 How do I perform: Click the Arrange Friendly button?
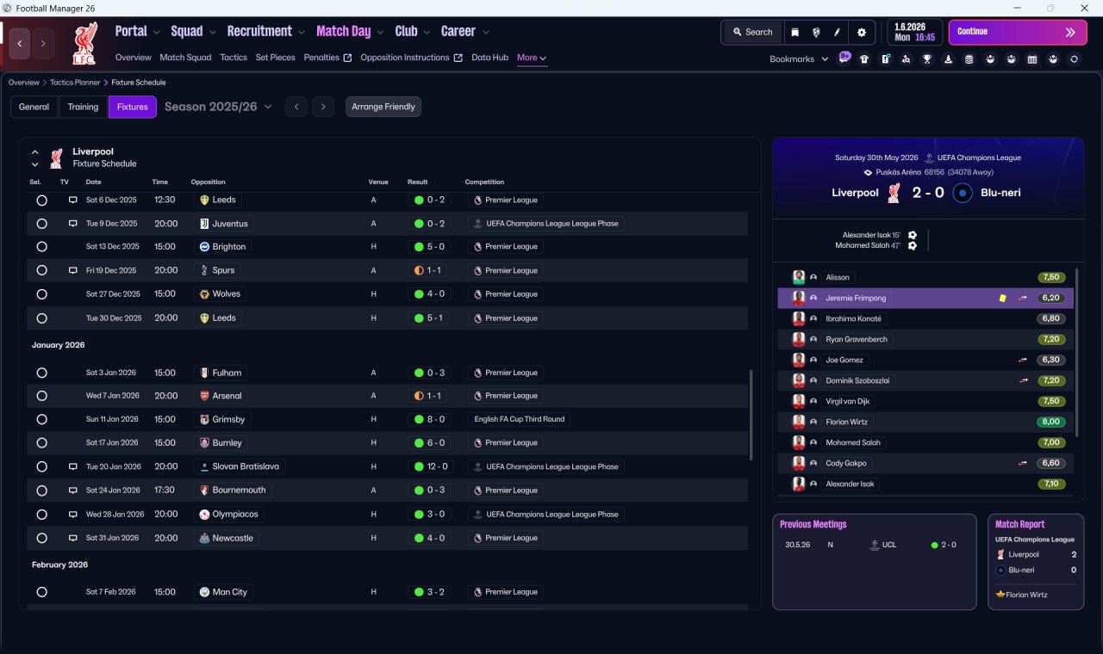pyautogui.click(x=383, y=107)
